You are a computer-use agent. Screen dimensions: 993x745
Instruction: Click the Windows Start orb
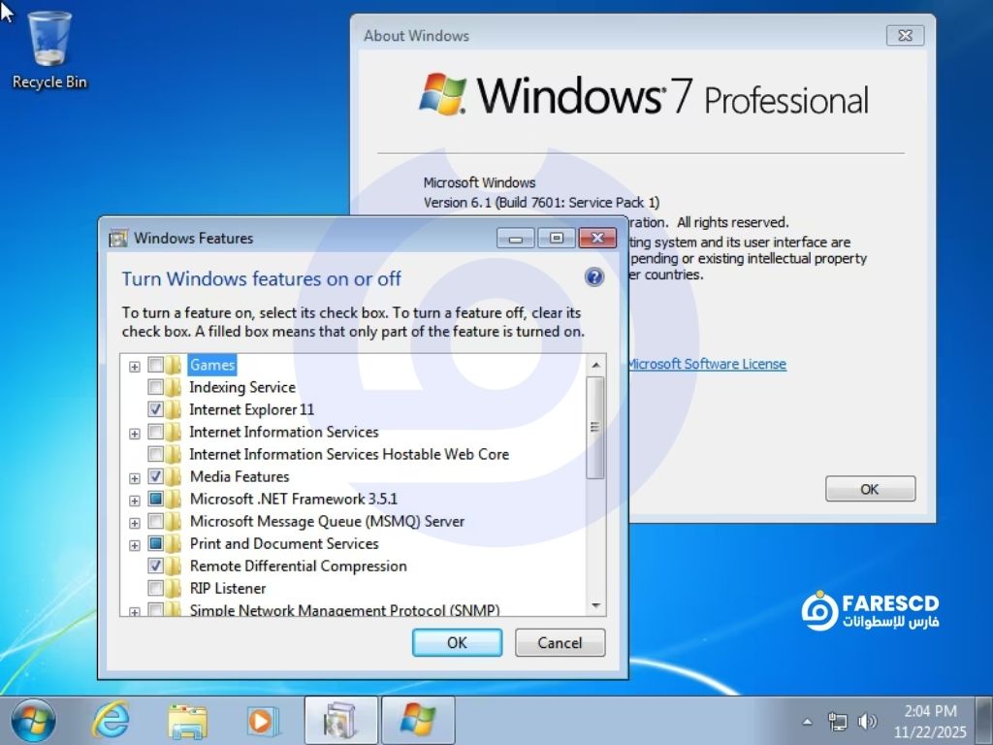pos(33,721)
